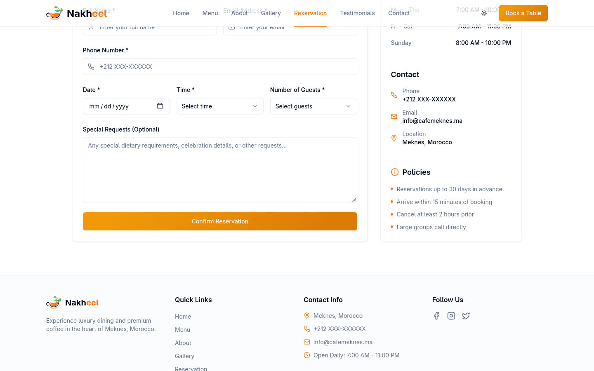The width and height of the screenshot is (594, 371).
Task: Open the Reservation nav item
Action: (311, 13)
